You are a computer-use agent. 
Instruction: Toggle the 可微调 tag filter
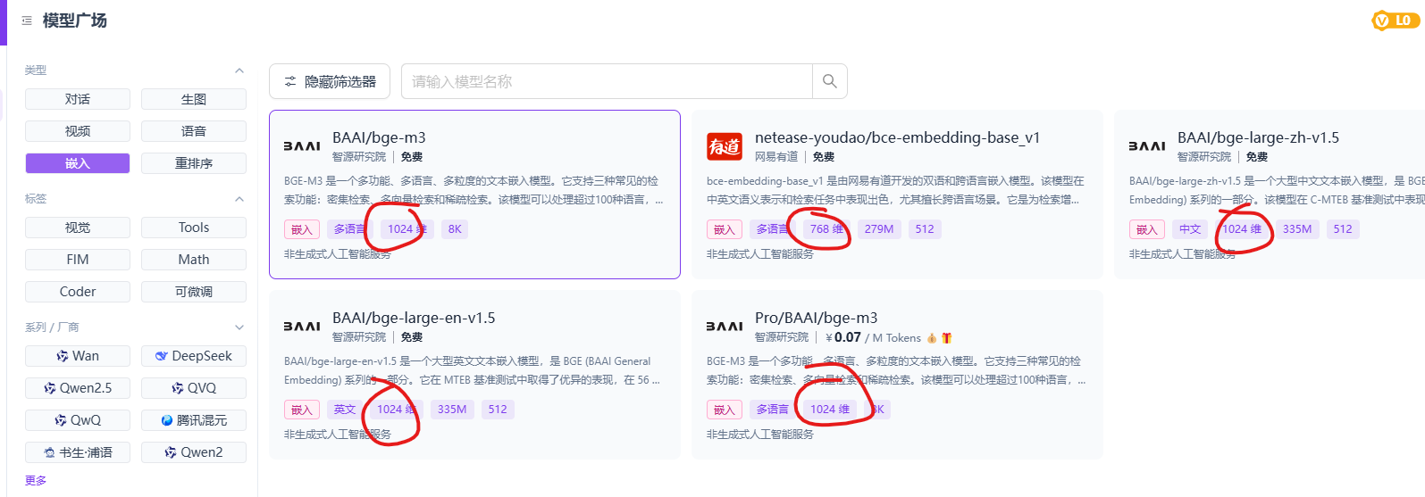(194, 292)
